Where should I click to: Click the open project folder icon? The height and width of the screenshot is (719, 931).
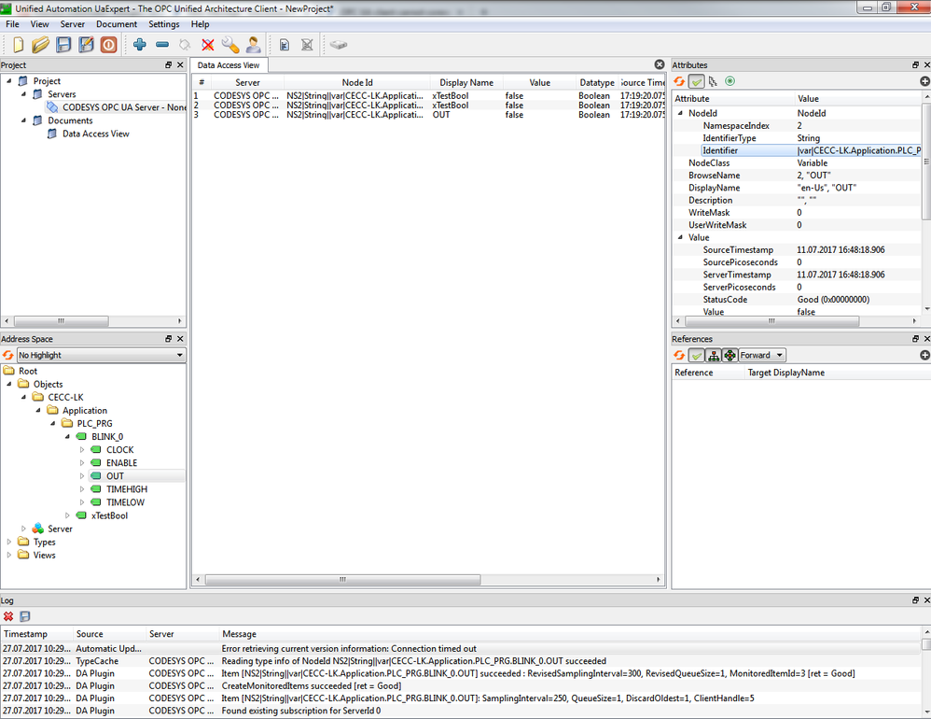(x=40, y=45)
